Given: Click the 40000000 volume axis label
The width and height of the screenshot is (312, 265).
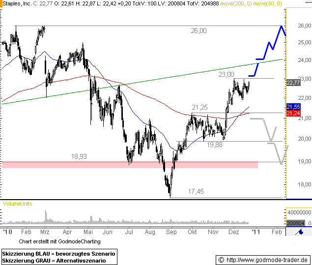Looking at the screenshot, I should pyautogui.click(x=299, y=212).
